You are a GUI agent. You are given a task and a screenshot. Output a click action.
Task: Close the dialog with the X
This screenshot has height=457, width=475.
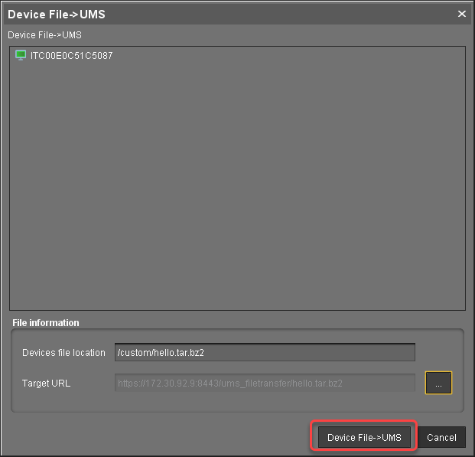click(461, 14)
